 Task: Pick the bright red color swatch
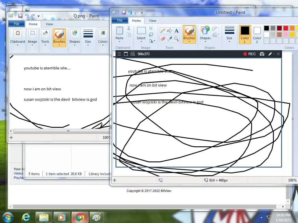286,28
